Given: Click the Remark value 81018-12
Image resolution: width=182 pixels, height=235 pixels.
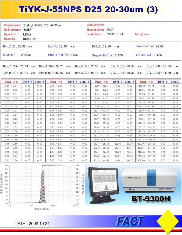Looking at the screenshot, I should tap(29, 39).
